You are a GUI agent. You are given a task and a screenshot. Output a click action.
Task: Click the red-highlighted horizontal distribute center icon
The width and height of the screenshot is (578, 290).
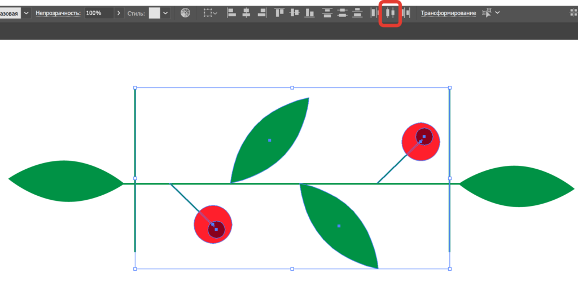coord(390,13)
